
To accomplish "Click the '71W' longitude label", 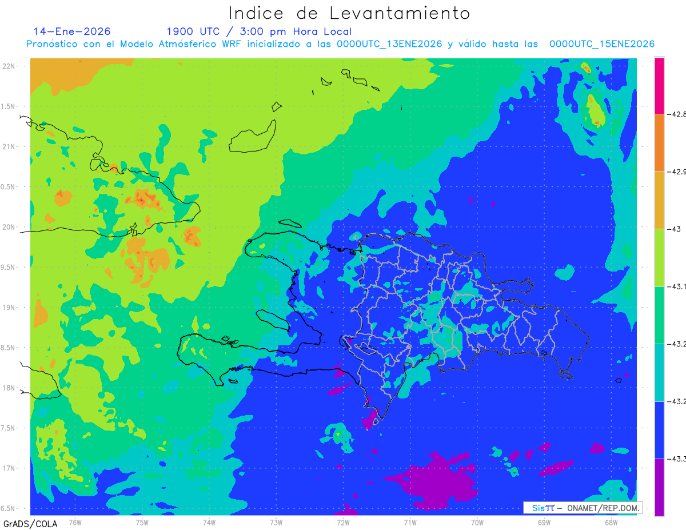I will pos(410,522).
